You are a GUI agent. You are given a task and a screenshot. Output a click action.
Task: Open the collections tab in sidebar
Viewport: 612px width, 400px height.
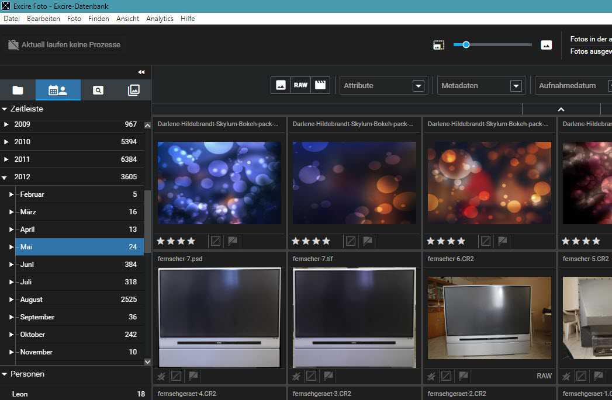133,90
